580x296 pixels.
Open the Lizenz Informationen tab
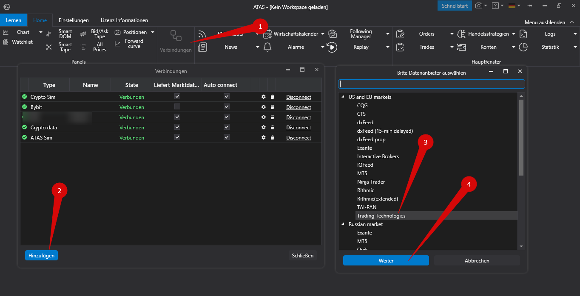[124, 20]
